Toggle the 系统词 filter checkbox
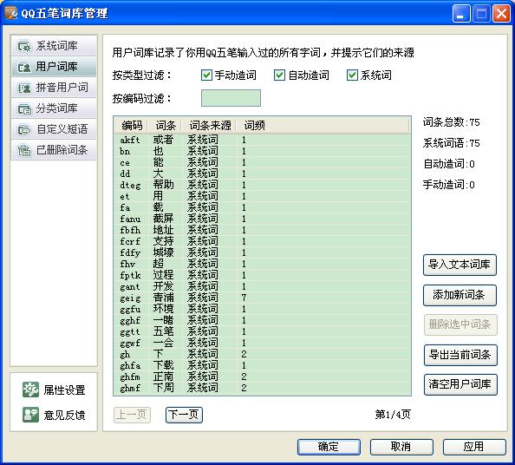Viewport: 515px width, 465px height. pyautogui.click(x=352, y=75)
